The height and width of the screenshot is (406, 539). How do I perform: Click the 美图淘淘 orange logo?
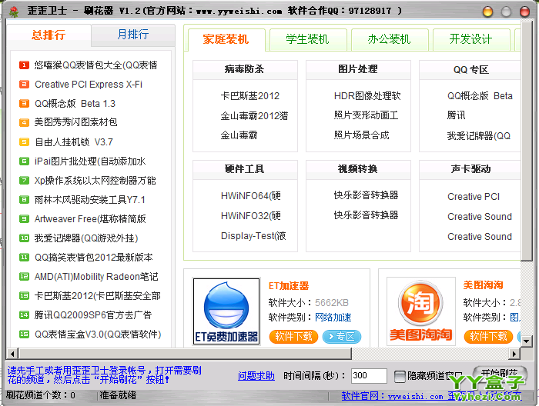[416, 310]
